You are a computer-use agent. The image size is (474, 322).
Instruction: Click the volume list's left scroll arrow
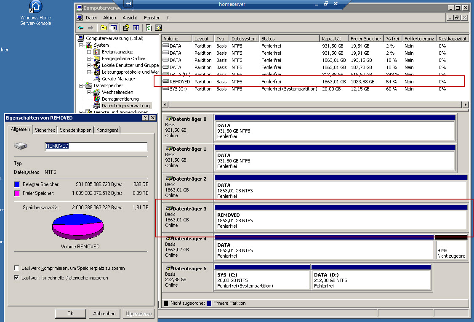(165, 105)
